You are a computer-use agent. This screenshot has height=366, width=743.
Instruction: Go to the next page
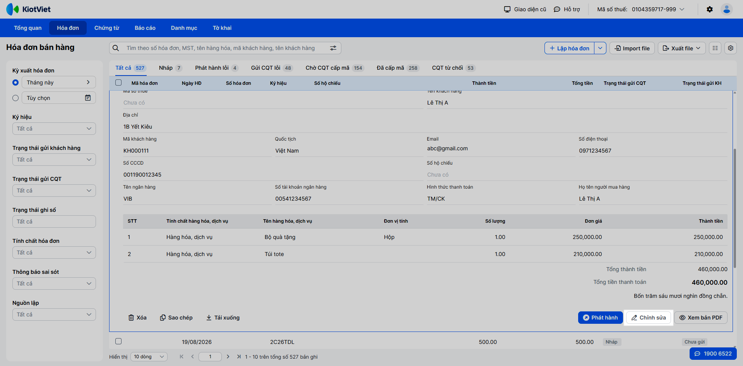pyautogui.click(x=228, y=357)
